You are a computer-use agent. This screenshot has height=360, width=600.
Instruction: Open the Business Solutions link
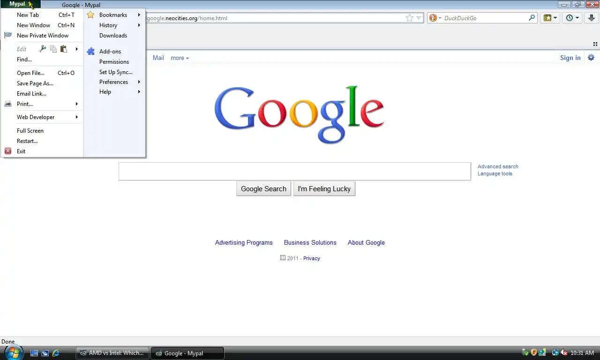pos(310,242)
